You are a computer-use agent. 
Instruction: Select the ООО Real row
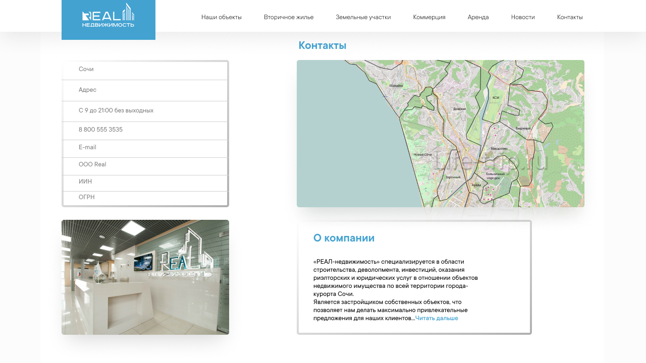click(x=145, y=166)
